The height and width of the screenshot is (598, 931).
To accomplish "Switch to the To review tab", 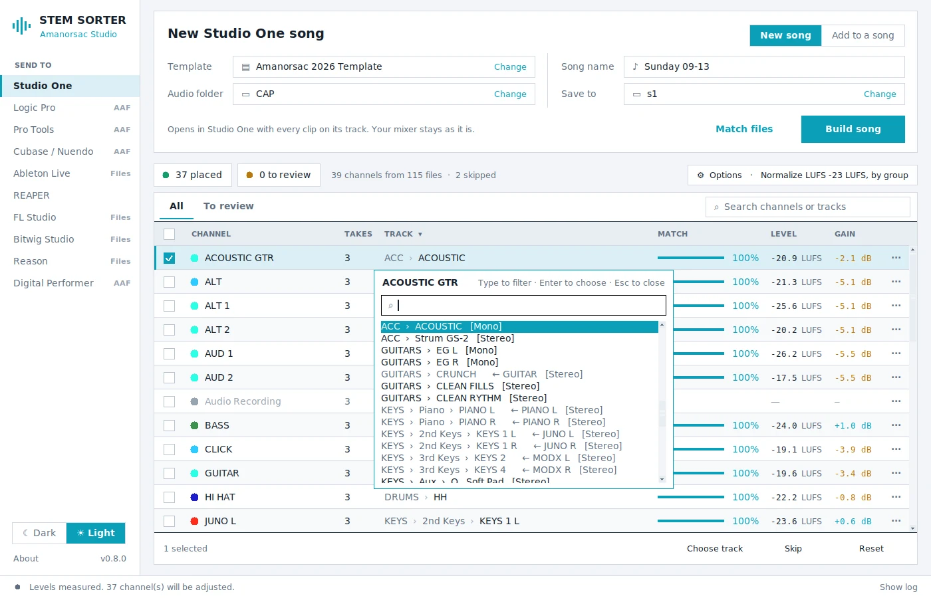I will point(228,206).
